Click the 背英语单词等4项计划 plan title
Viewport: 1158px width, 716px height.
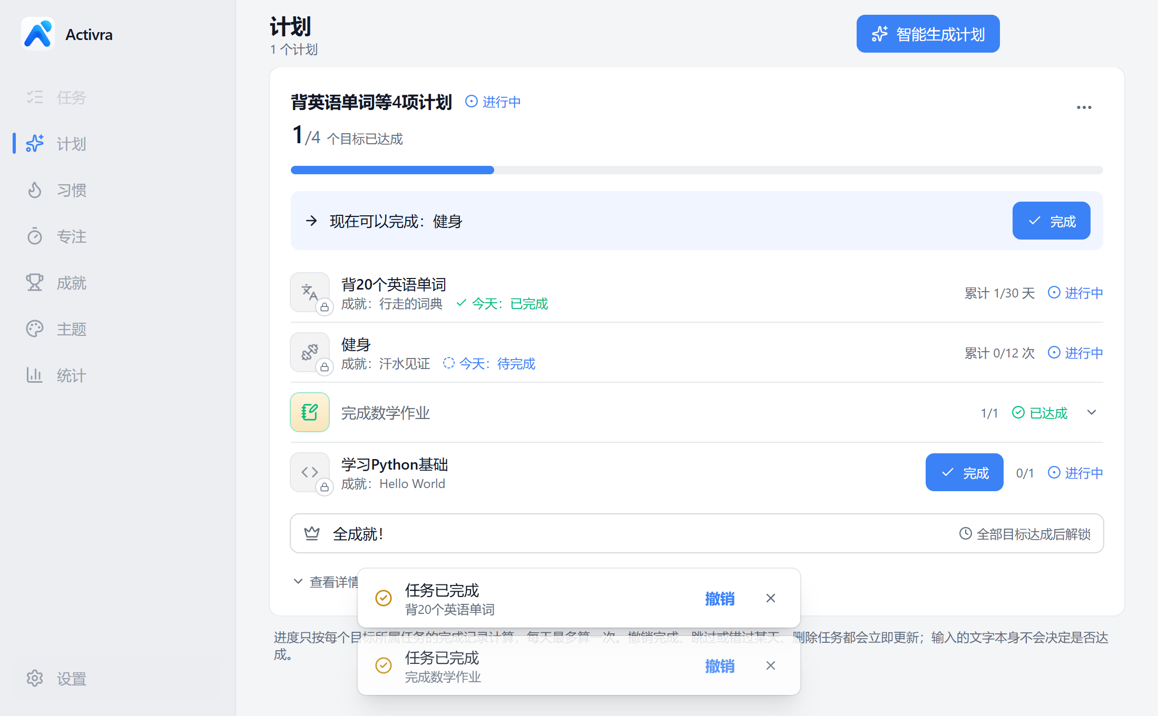[x=372, y=102]
